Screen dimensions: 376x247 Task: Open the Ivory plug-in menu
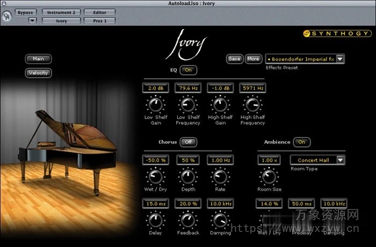pyautogui.click(x=61, y=21)
